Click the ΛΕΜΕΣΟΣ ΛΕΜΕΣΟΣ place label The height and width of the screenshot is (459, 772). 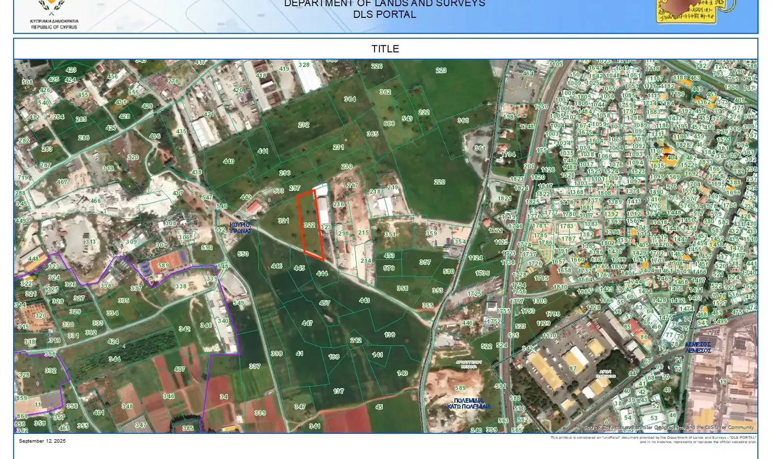pos(698,347)
